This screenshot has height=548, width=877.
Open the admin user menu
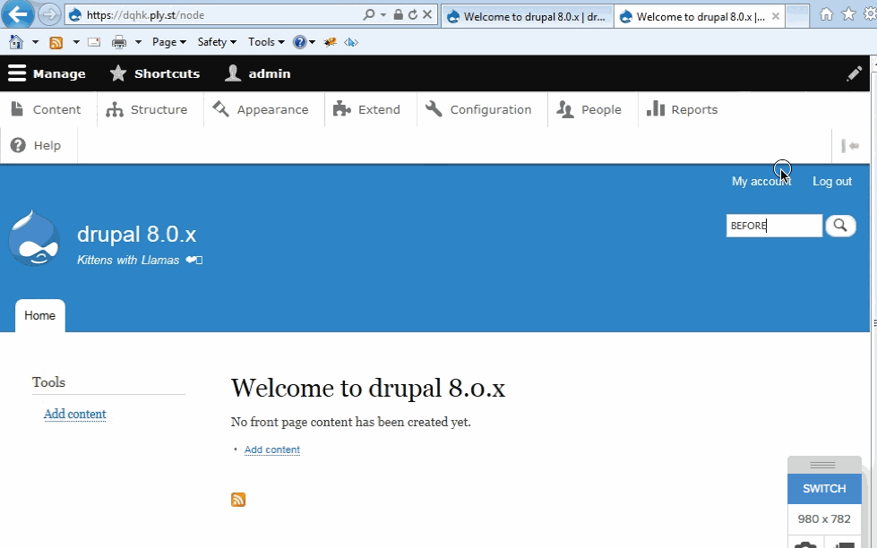point(258,73)
